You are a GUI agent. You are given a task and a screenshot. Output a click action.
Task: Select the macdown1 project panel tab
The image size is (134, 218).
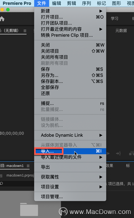click(12, 166)
